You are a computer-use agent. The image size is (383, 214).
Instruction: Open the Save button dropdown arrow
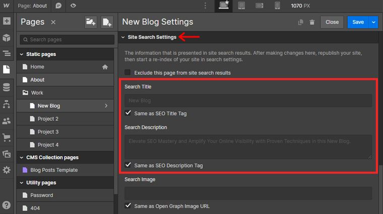[373, 22]
